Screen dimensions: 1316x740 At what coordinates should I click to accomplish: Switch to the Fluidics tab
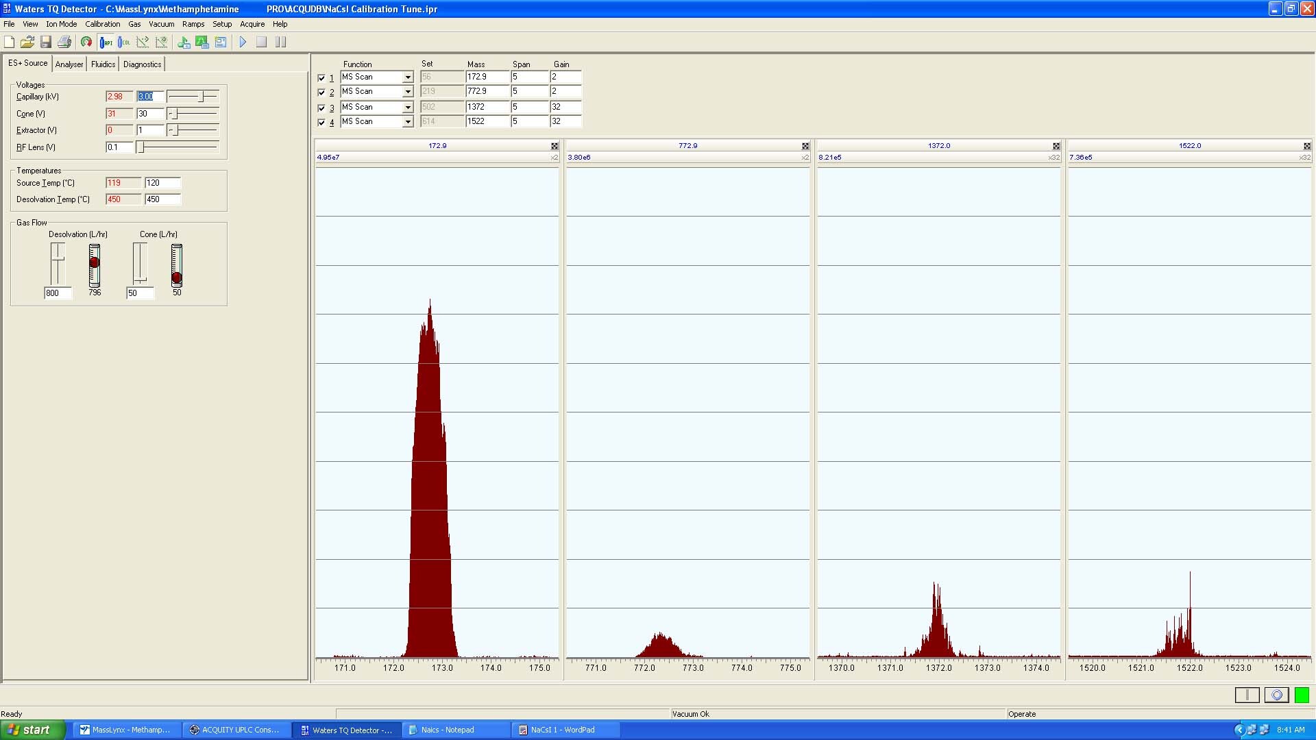tap(103, 64)
